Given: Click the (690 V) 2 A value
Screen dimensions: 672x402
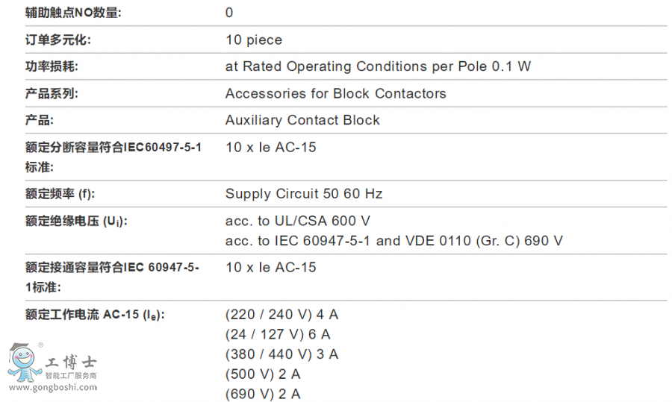Looking at the screenshot, I should [x=263, y=394].
